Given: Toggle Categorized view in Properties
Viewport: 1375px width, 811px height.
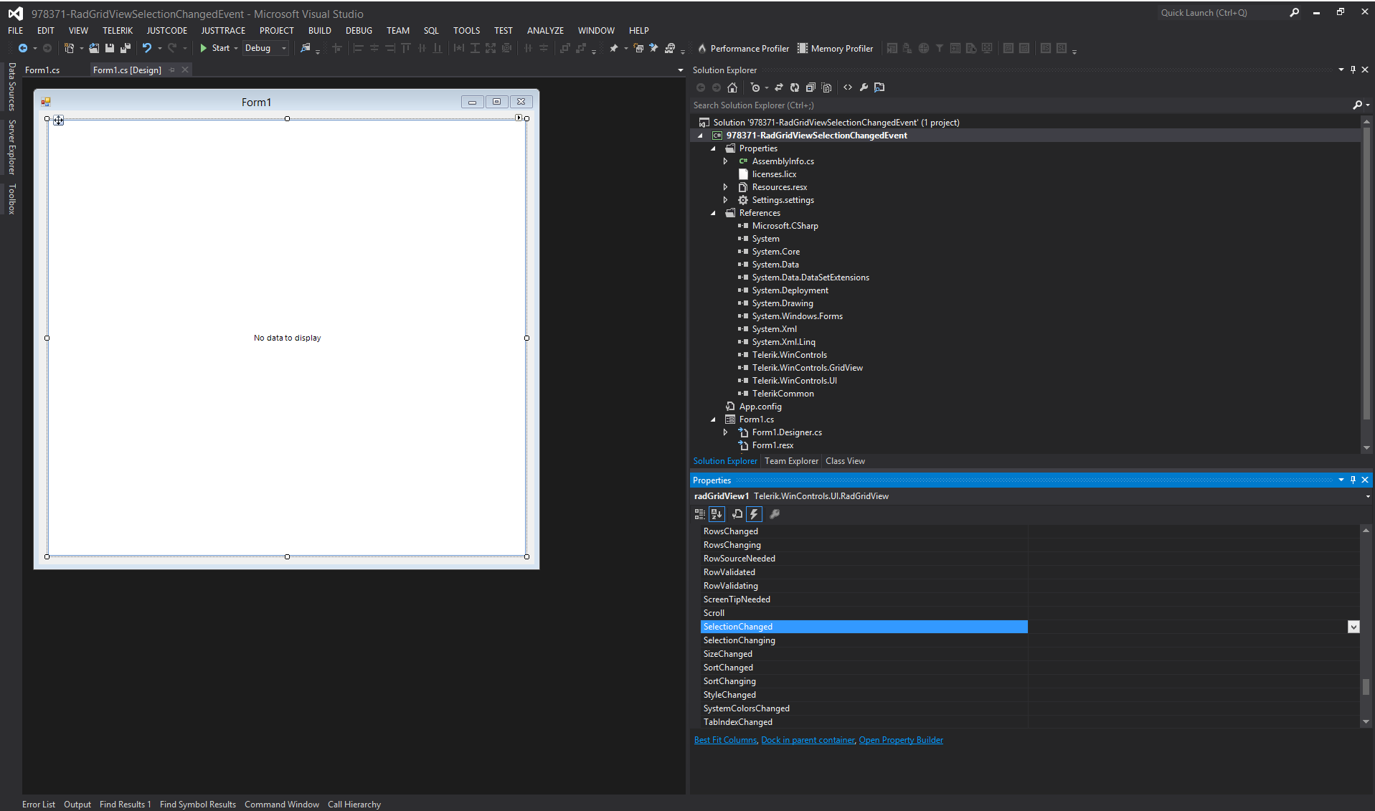Looking at the screenshot, I should coord(699,514).
